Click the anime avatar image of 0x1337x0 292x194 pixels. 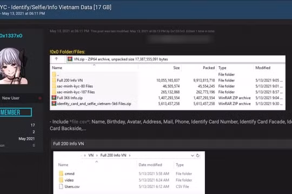[x=13, y=66]
